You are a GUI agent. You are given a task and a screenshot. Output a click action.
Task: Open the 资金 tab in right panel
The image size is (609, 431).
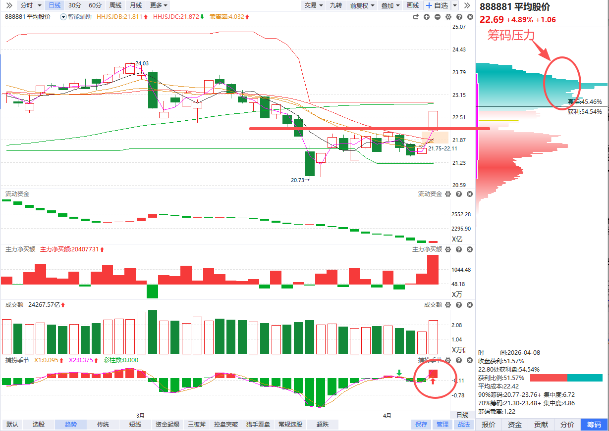515,425
